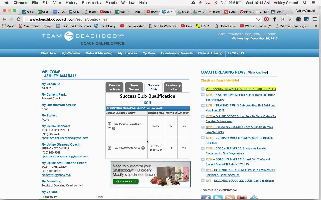The image size is (321, 200).
Task: Click the Facebook extension icon in toolbar
Action: [274, 19]
